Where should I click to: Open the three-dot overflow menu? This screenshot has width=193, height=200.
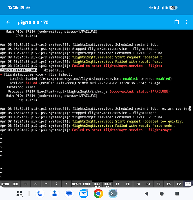(x=186, y=22)
